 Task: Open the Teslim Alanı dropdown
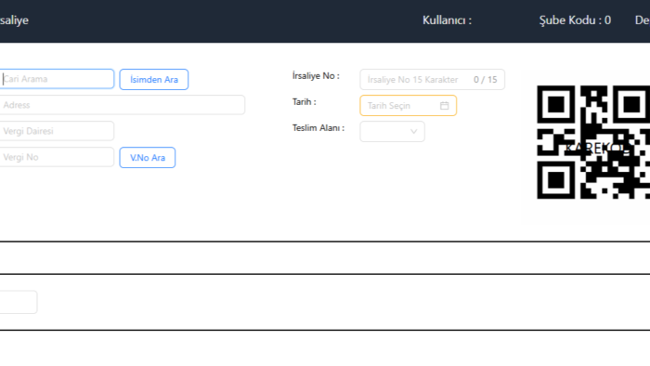click(x=392, y=131)
